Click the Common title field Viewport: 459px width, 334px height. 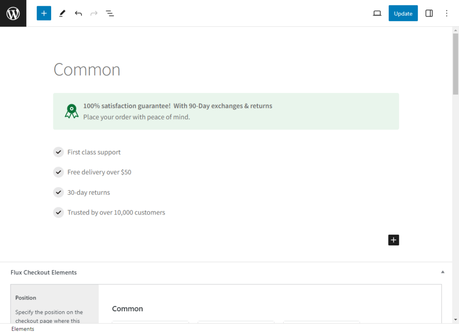[x=87, y=70]
